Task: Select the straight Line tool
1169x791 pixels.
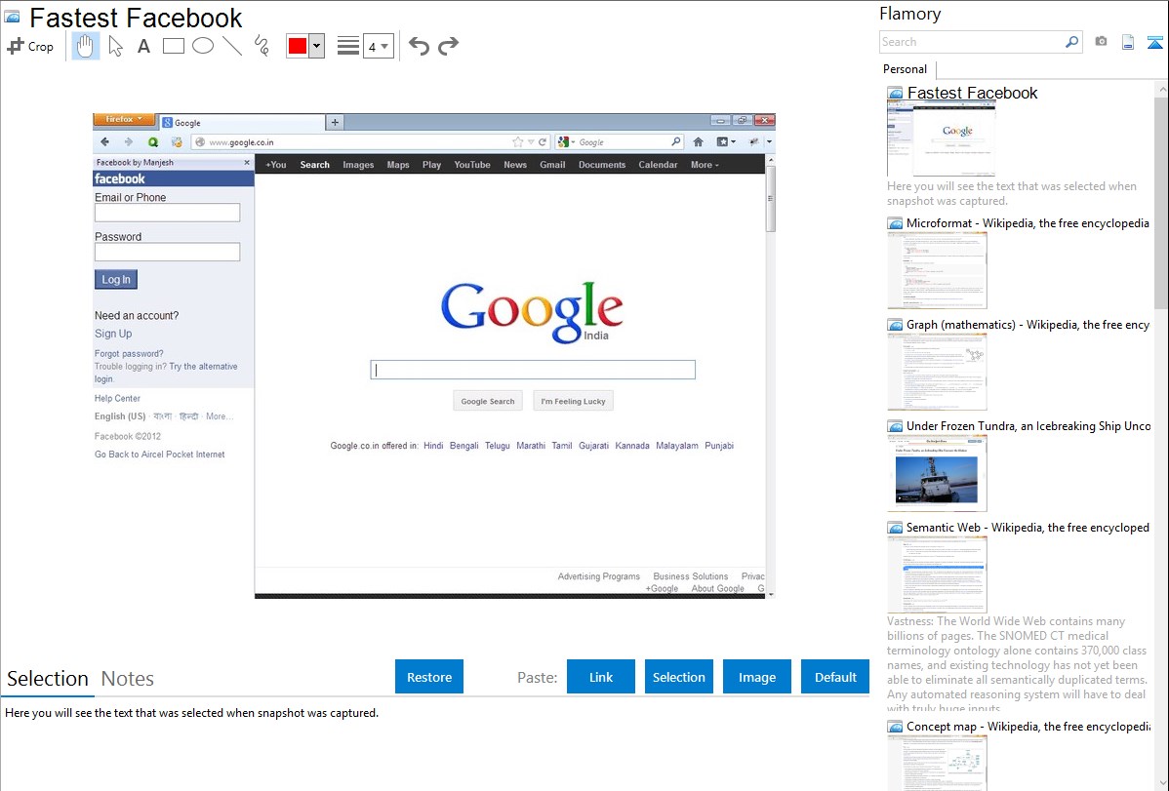Action: [232, 46]
